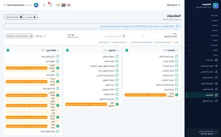This screenshot has height=137, width=221.
Task: Enable إدخال وإخراج النقد permission
Action: coord(58,56)
